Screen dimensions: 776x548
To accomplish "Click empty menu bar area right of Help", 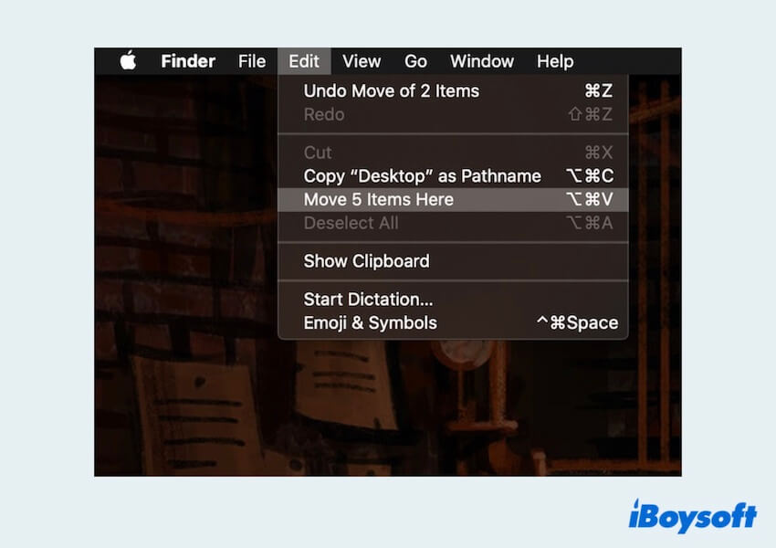I will tap(630, 61).
